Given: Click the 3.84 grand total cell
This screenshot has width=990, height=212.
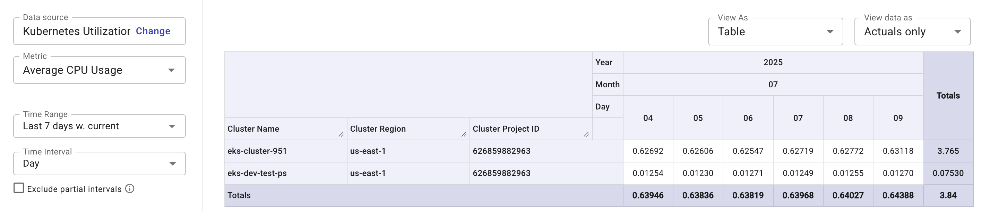Looking at the screenshot, I should (948, 195).
